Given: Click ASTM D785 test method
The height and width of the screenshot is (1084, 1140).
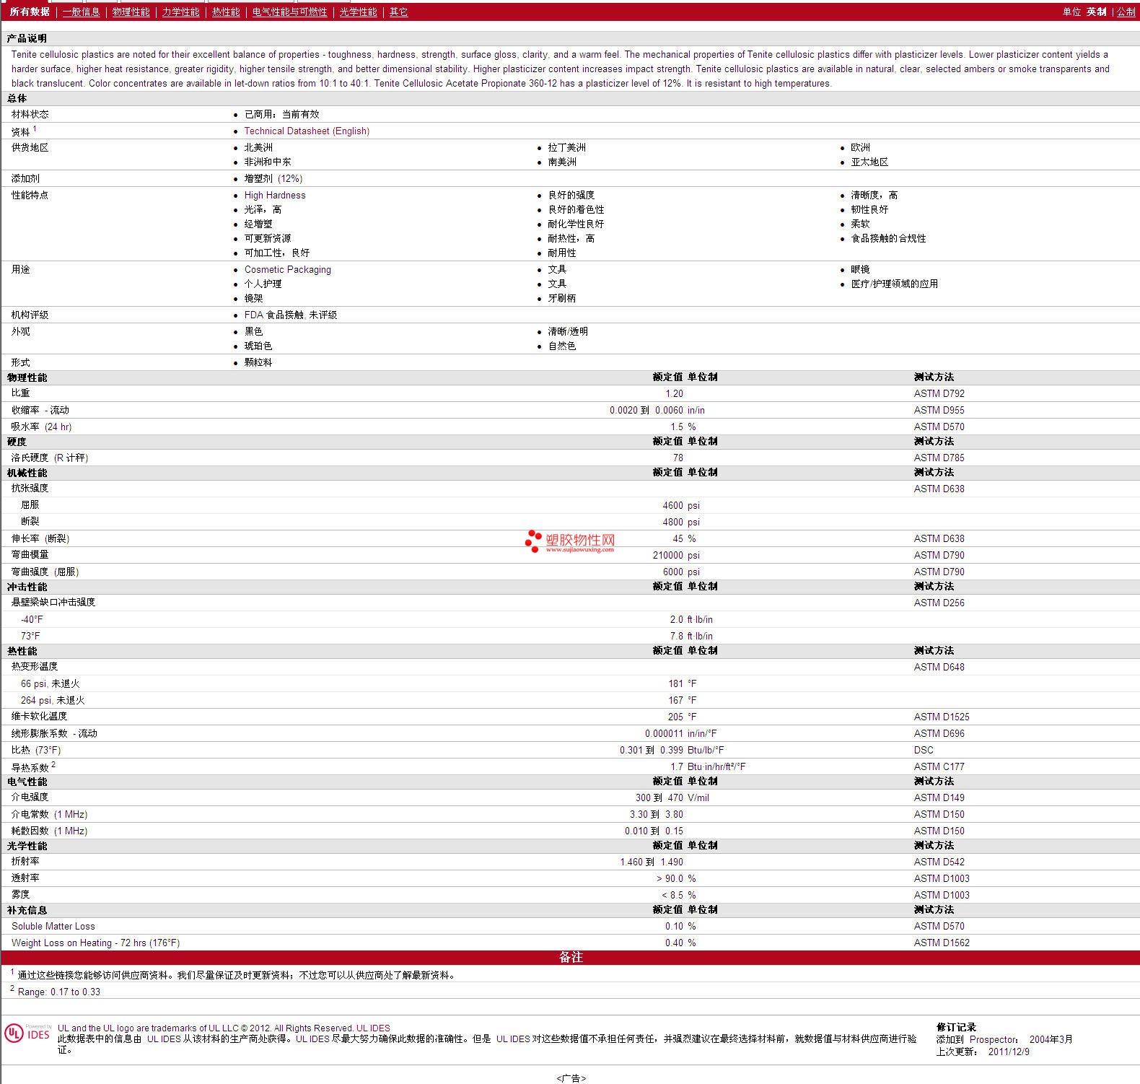Looking at the screenshot, I should pos(939,458).
